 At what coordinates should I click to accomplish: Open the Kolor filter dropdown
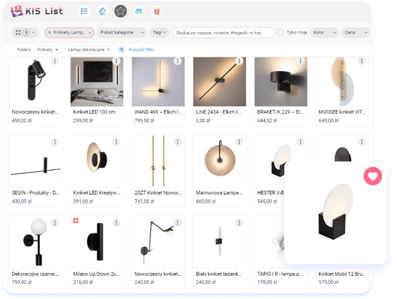click(x=325, y=32)
